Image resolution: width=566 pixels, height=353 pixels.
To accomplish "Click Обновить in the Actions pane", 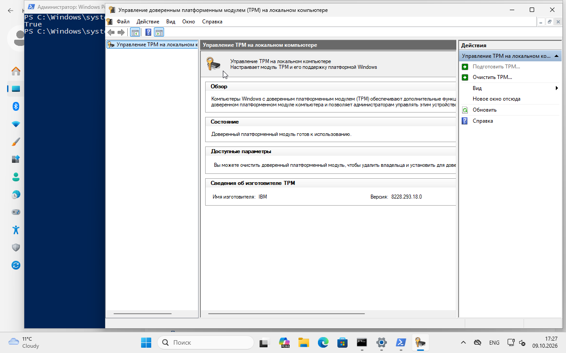I will click(485, 110).
